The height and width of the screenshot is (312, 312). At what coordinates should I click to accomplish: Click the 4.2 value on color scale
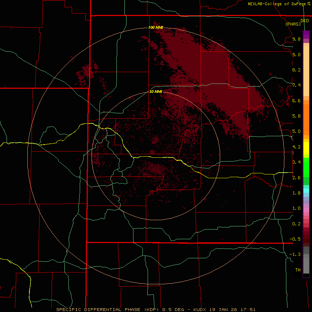pyautogui.click(x=296, y=147)
